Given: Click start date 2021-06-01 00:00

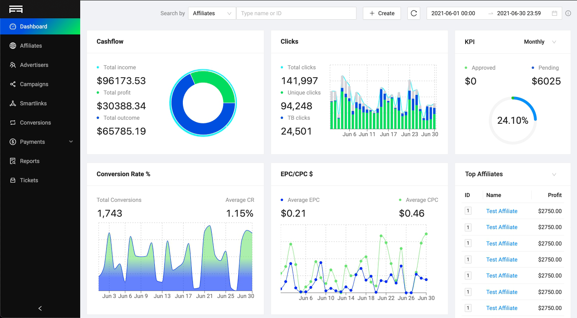Looking at the screenshot, I should [453, 13].
